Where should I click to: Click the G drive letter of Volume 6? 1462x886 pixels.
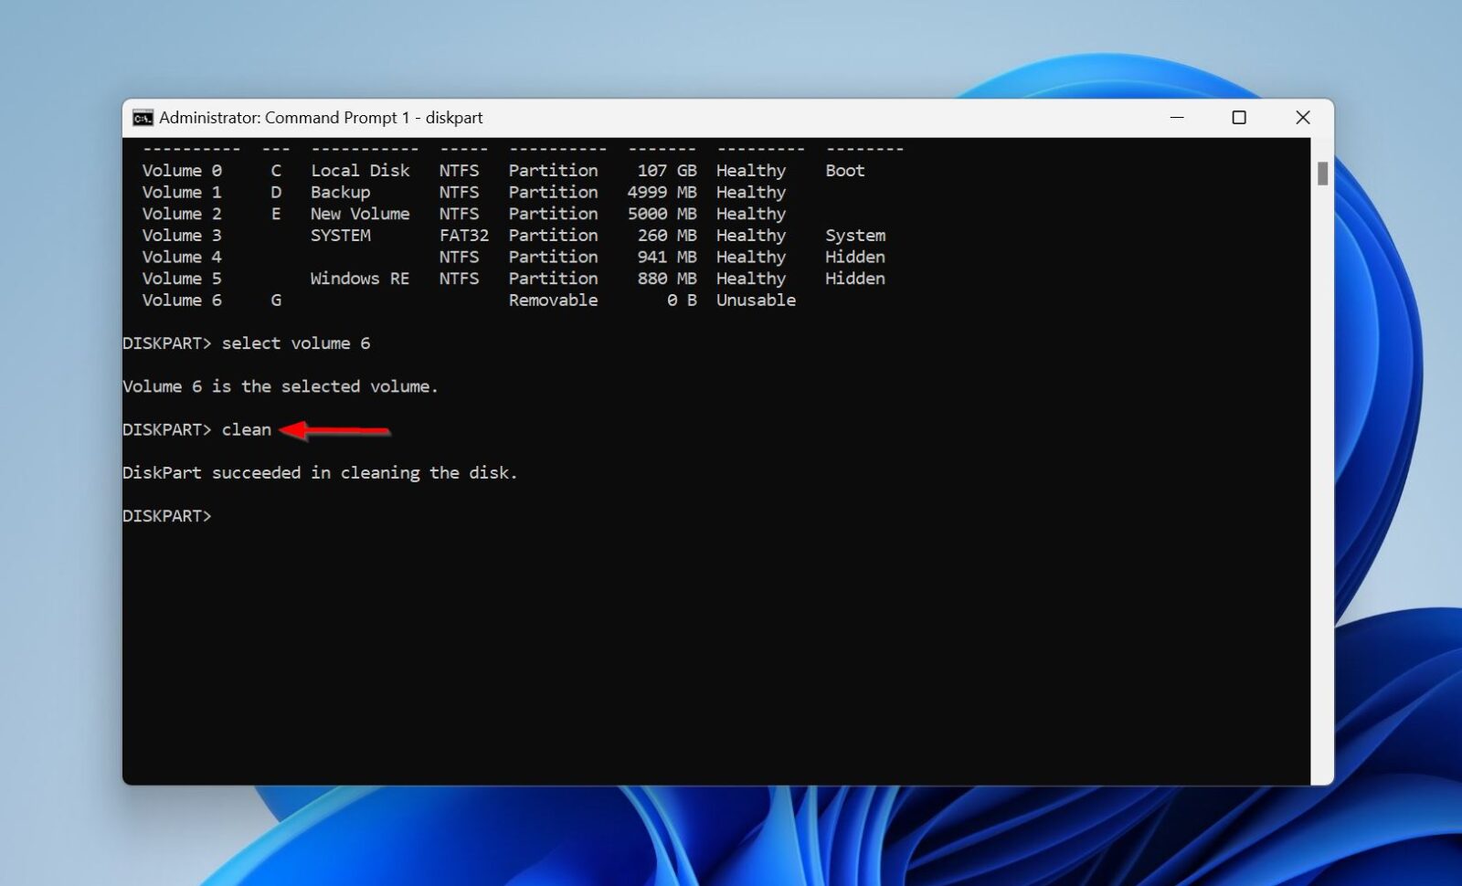[276, 300]
